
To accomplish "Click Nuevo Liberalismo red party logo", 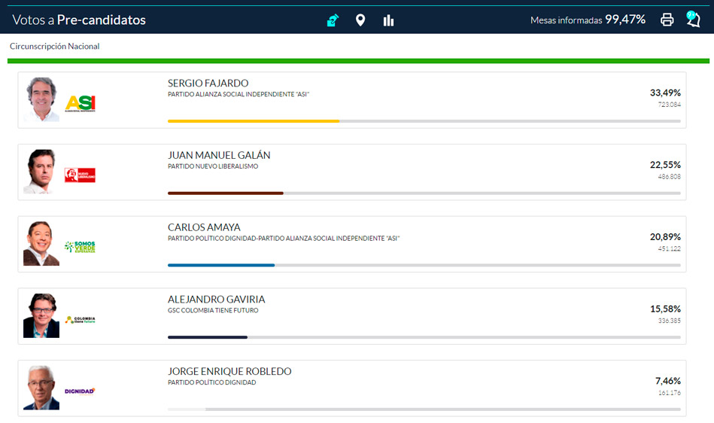I will click(x=81, y=175).
